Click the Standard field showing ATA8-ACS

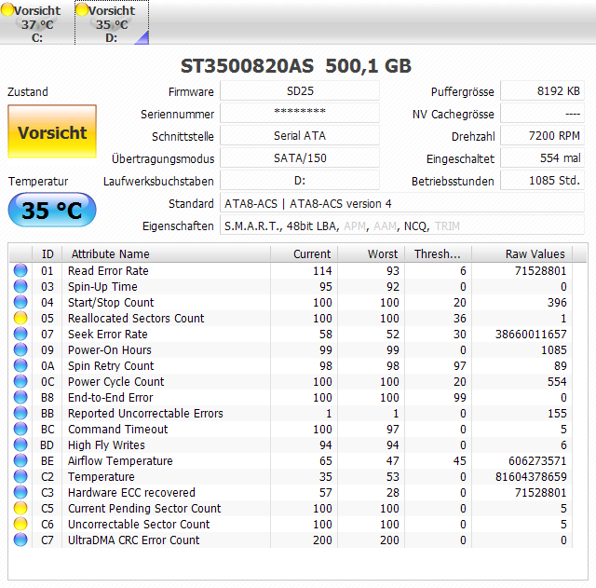(402, 203)
